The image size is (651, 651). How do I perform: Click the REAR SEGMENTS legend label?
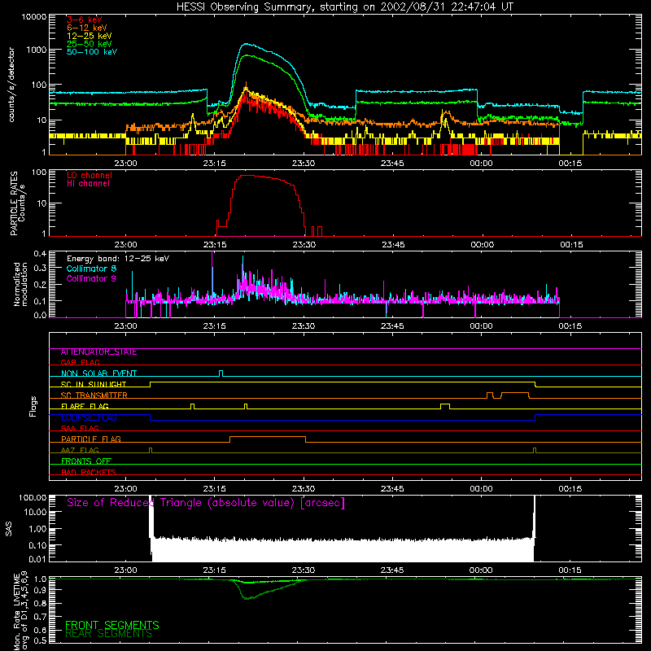click(x=109, y=634)
